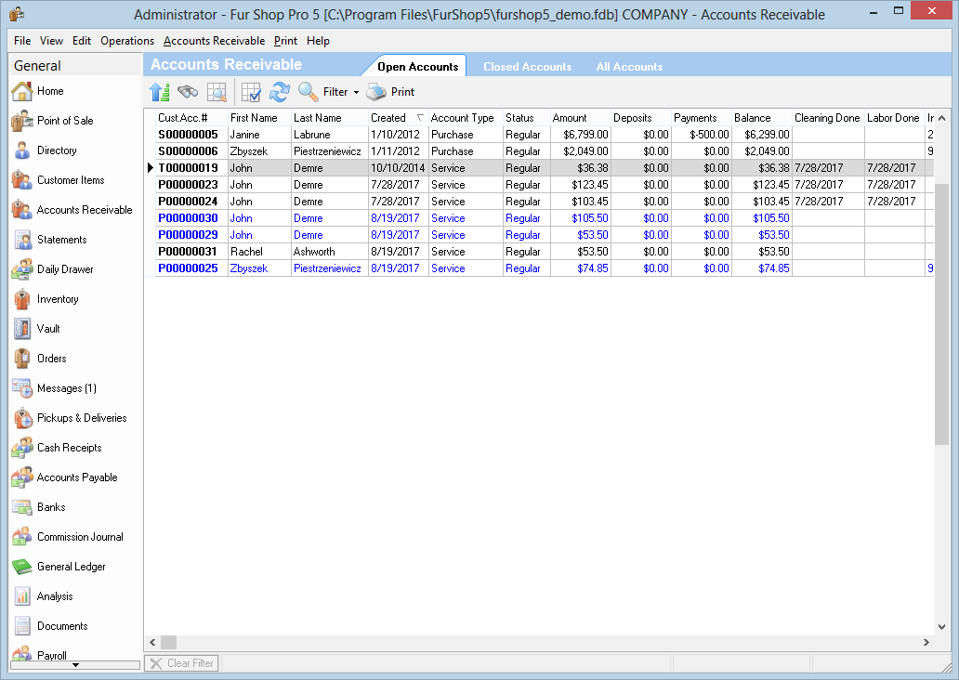Switch to the Closed Accounts tab
The image size is (959, 680).
527,67
